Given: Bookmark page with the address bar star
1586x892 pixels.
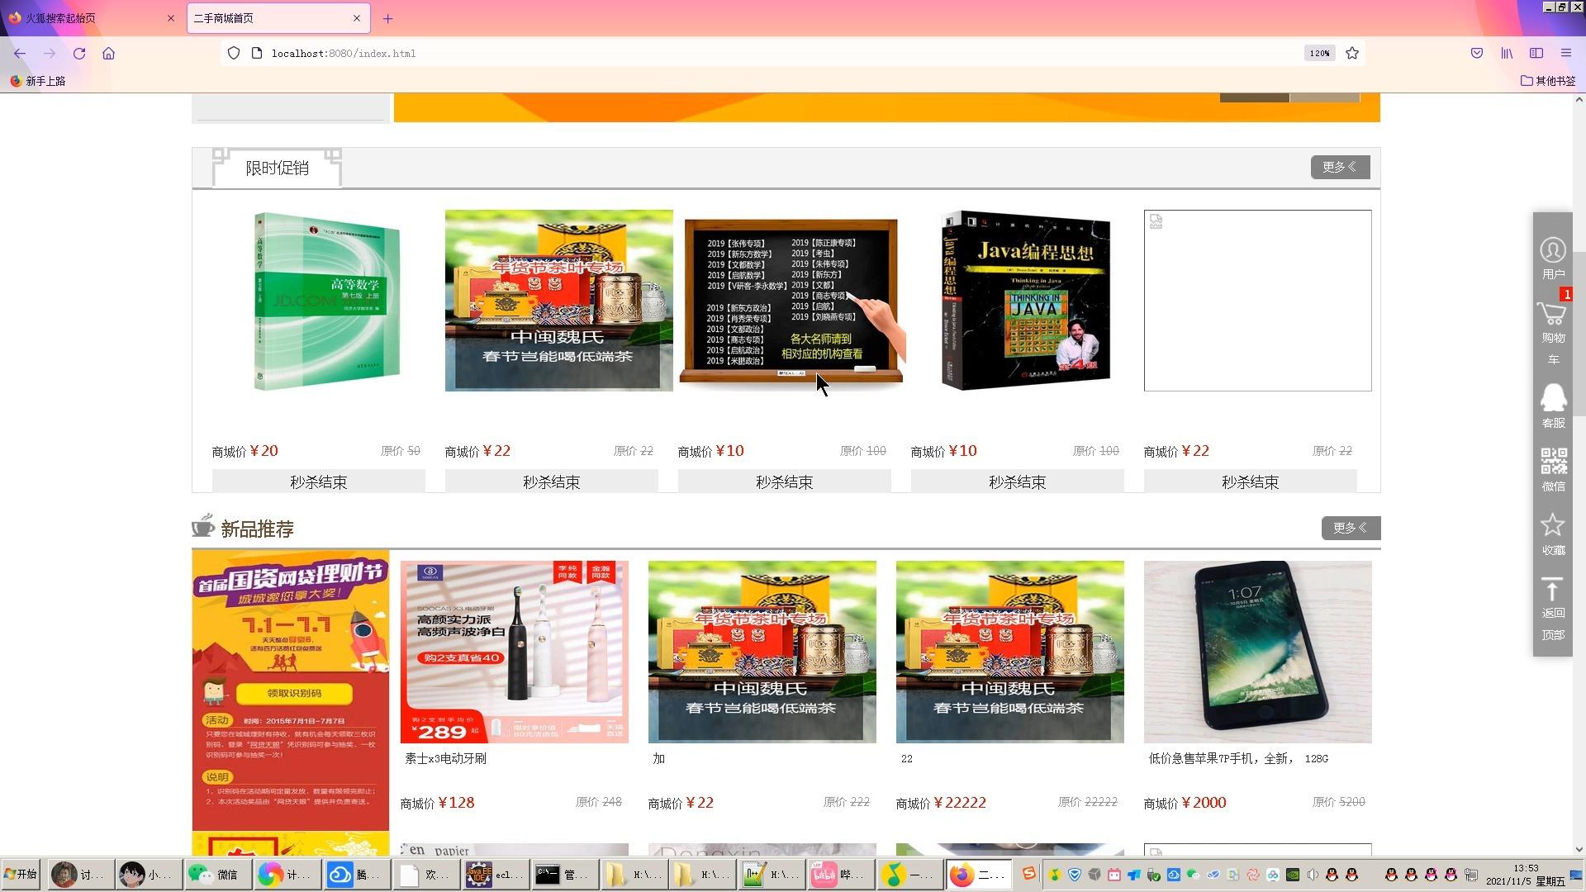Looking at the screenshot, I should point(1352,53).
